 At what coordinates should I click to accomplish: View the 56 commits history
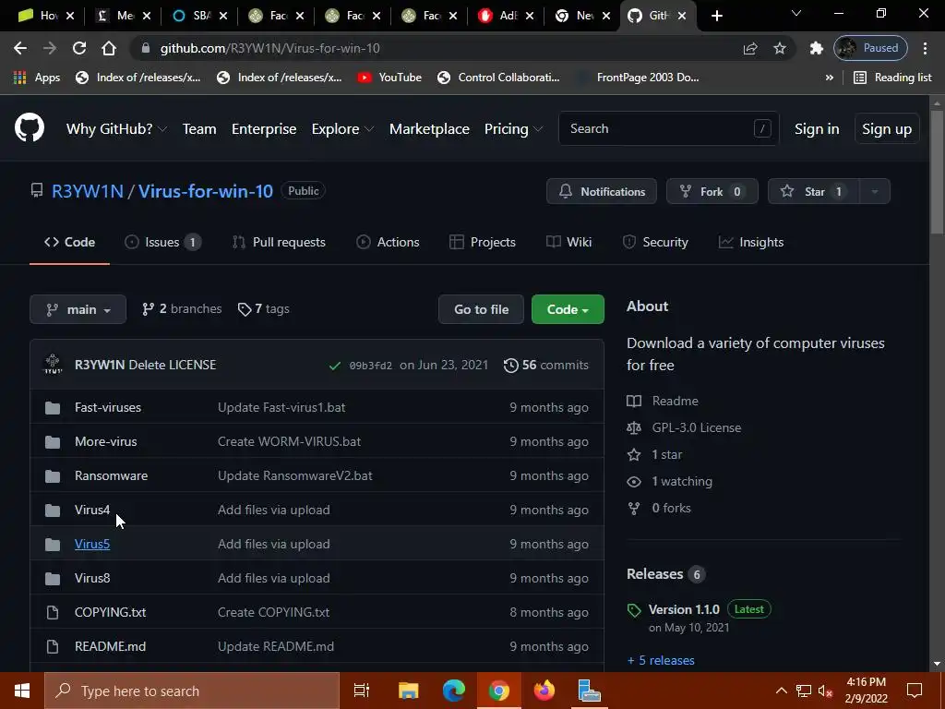tap(546, 366)
